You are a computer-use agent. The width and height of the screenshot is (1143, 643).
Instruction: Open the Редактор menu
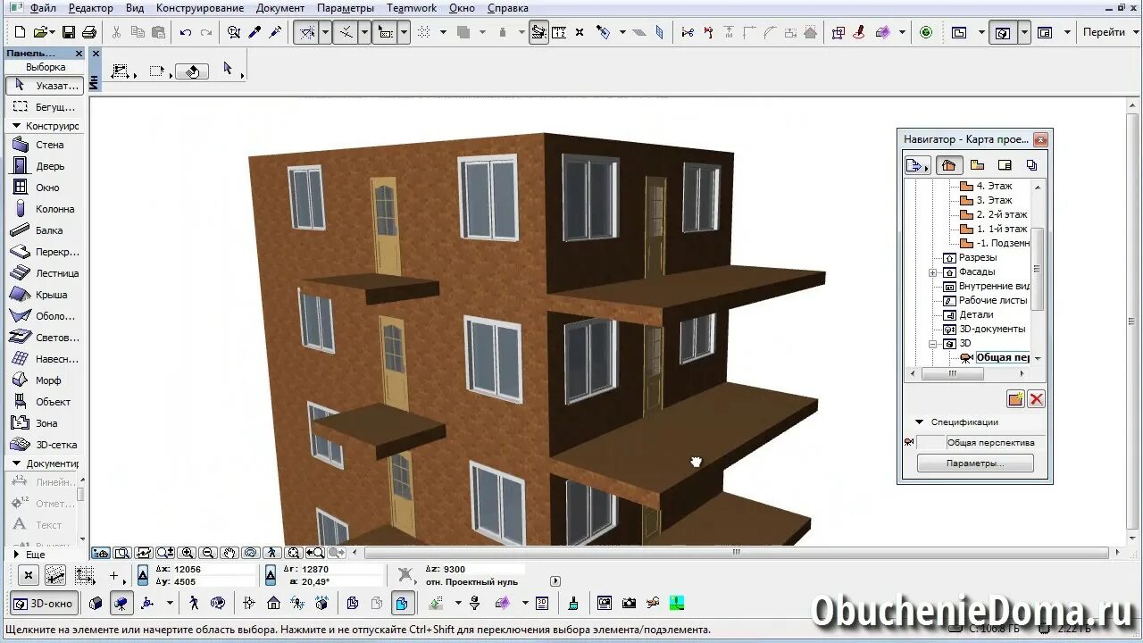(x=90, y=8)
